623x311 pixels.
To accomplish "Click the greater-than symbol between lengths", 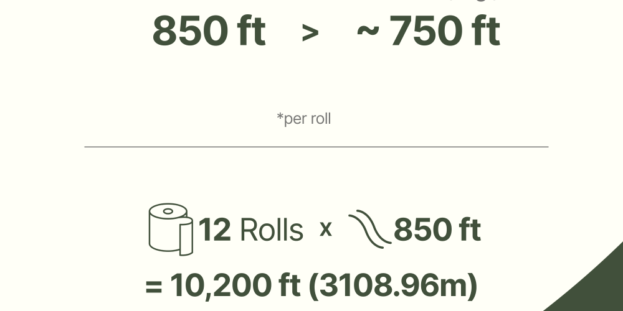I will coord(310,33).
